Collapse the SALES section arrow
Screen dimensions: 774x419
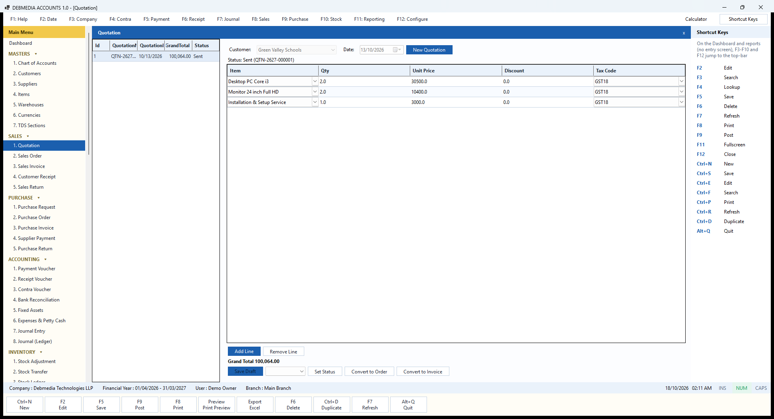click(x=28, y=136)
